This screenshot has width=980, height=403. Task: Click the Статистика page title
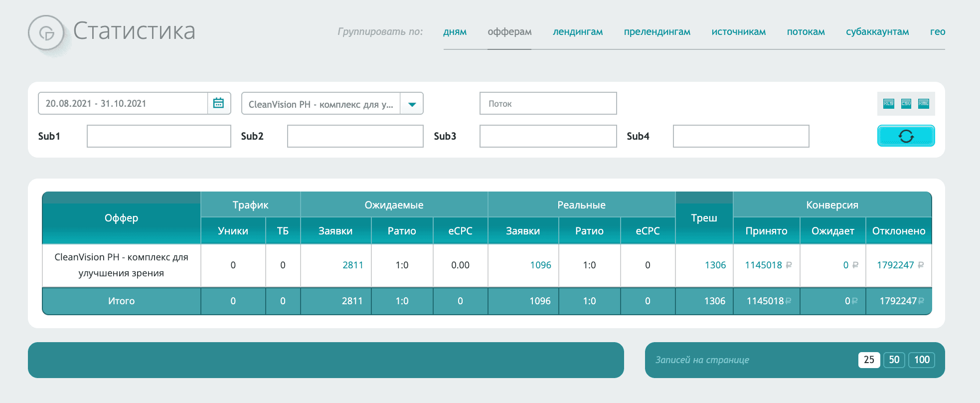point(134,31)
